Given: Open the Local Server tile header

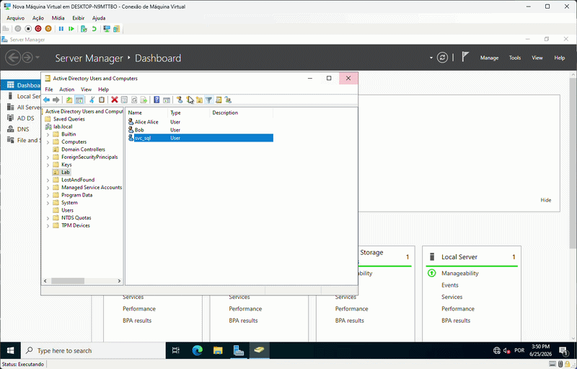Looking at the screenshot, I should pos(459,256).
